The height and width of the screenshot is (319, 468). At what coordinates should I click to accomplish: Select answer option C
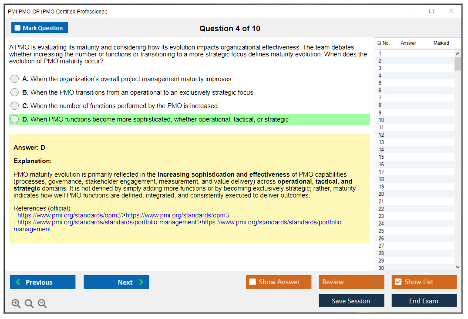point(14,105)
